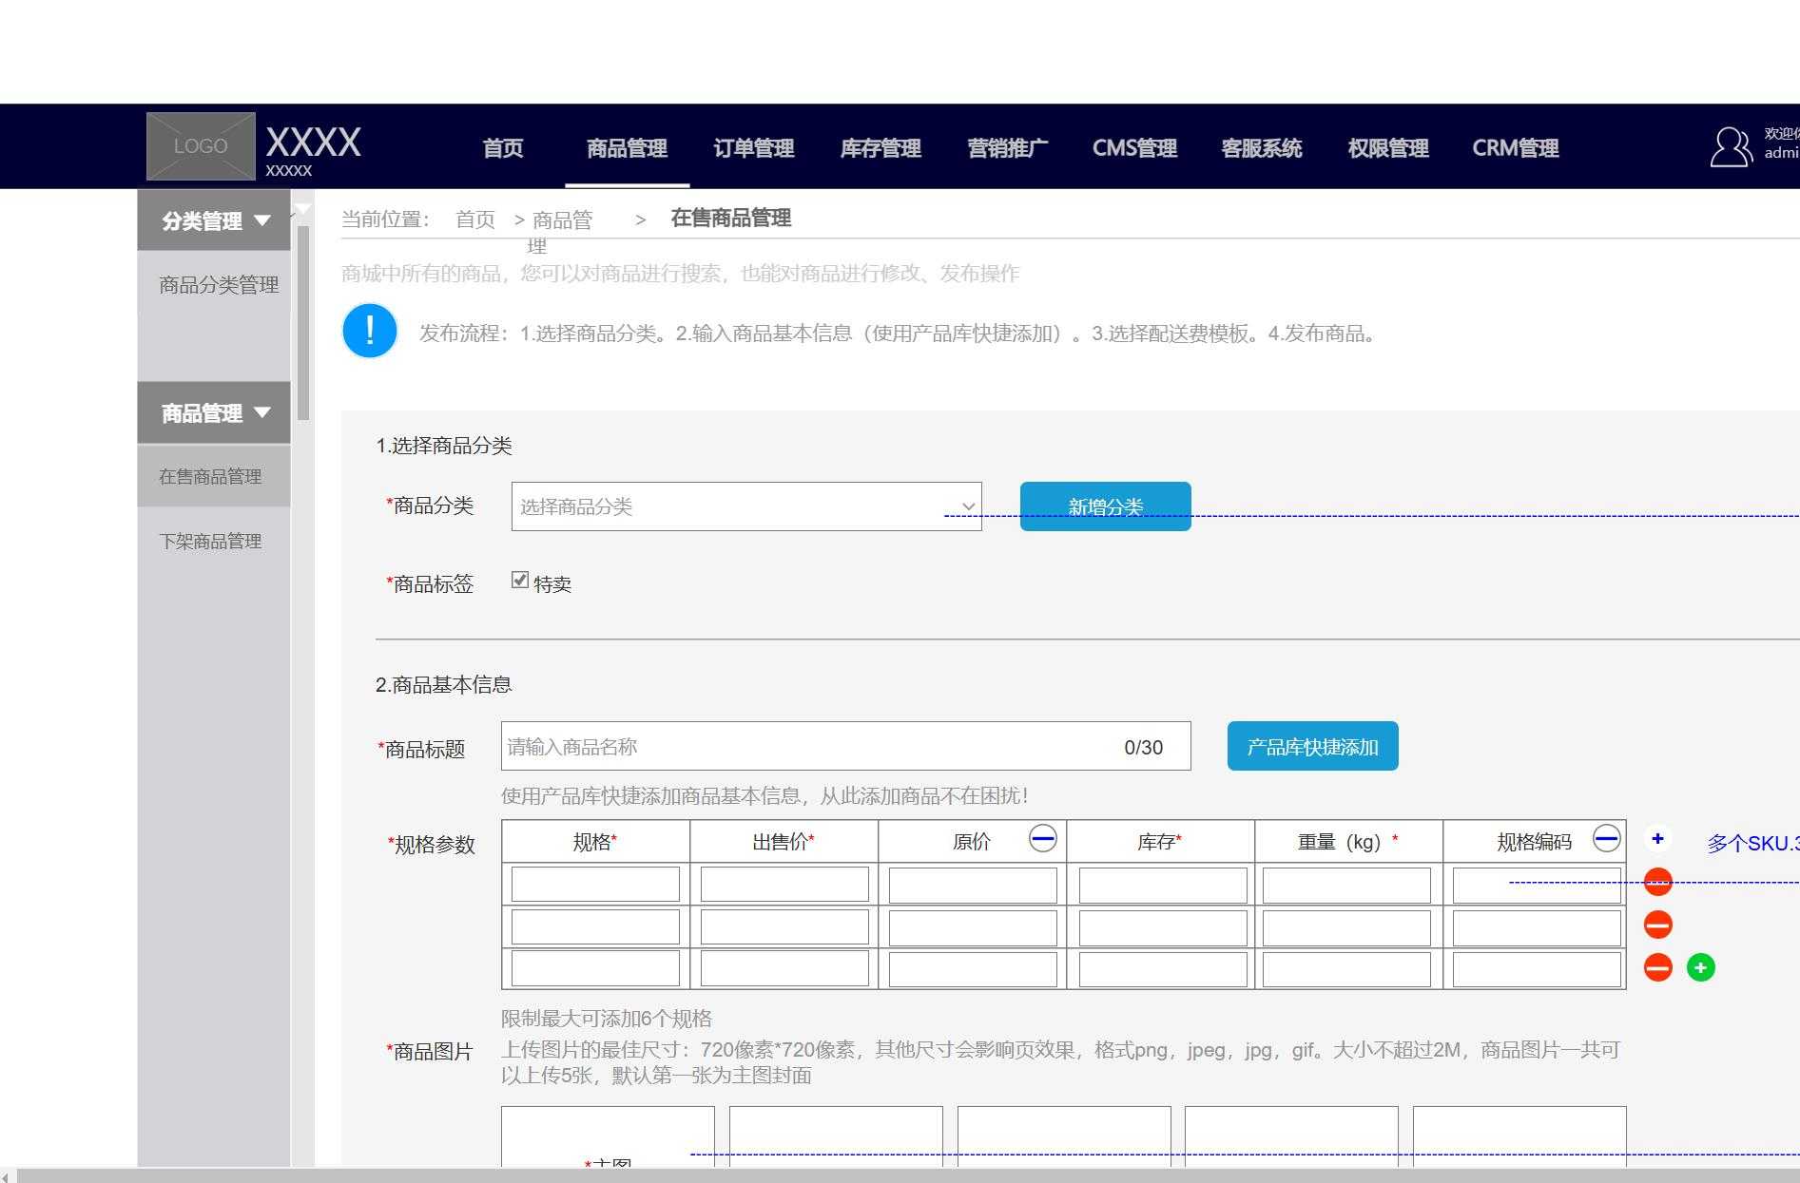Remove the first spec row with red minus
The height and width of the screenshot is (1183, 1800).
[x=1657, y=882]
